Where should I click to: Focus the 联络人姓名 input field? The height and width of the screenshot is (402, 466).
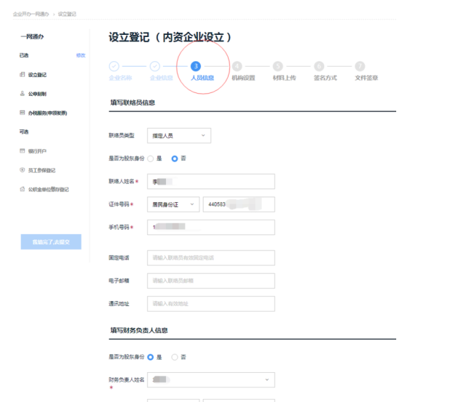[211, 182]
